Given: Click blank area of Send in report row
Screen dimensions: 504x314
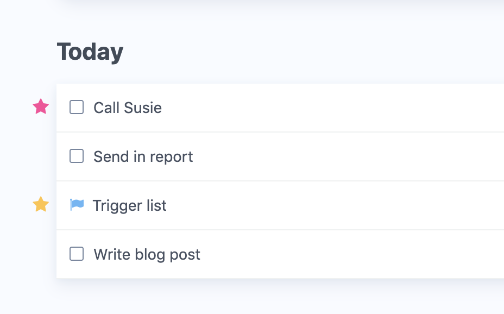Looking at the screenshot, I should (x=348, y=156).
